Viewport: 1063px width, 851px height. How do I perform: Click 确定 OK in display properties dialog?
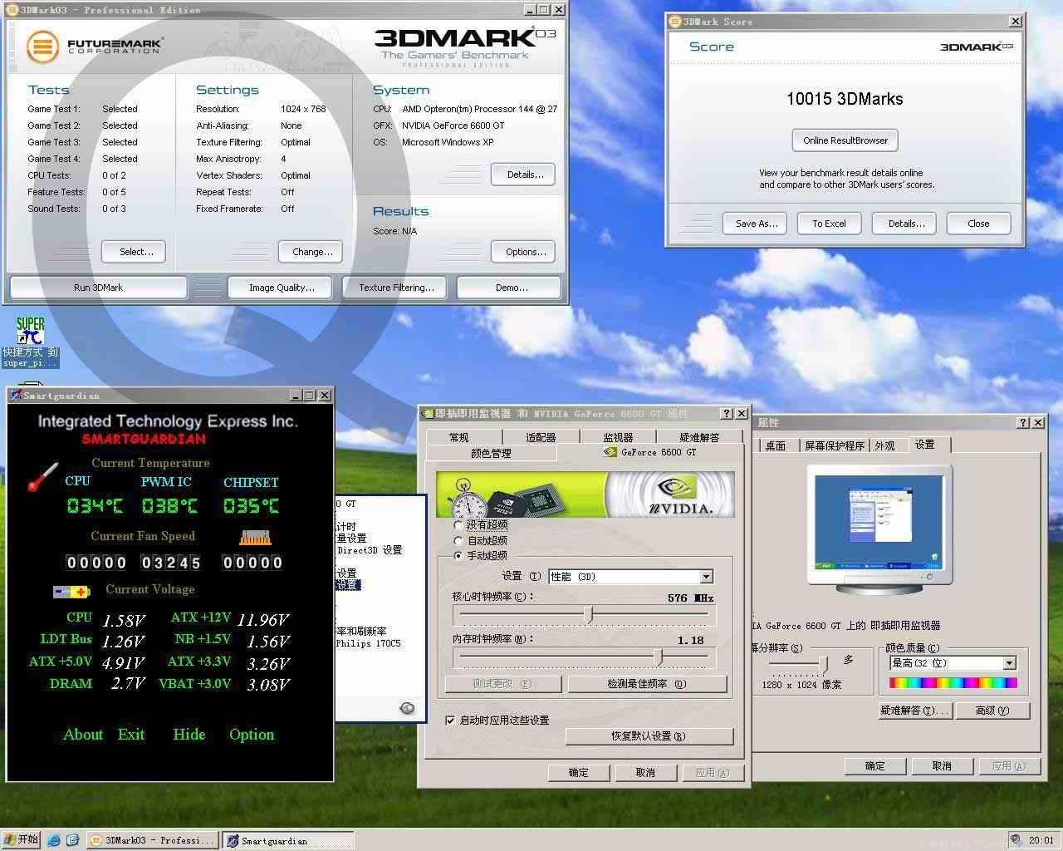tap(875, 766)
